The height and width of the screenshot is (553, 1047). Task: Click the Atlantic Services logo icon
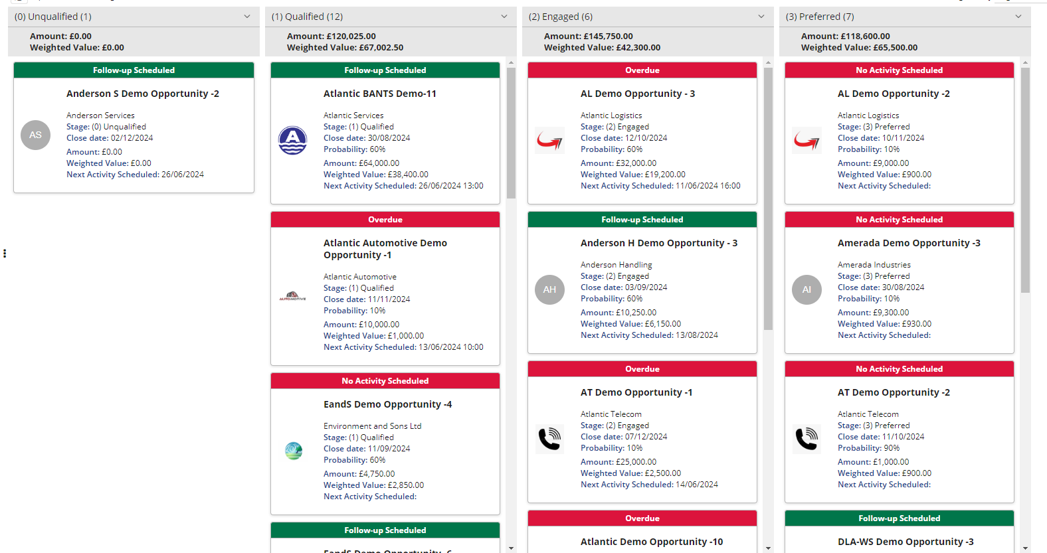tap(292, 140)
